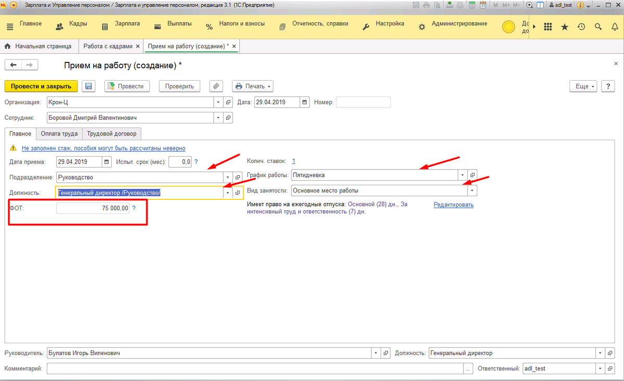Click the Не заполнен стаж warning link
This screenshot has height=381, width=624.
tap(103, 148)
